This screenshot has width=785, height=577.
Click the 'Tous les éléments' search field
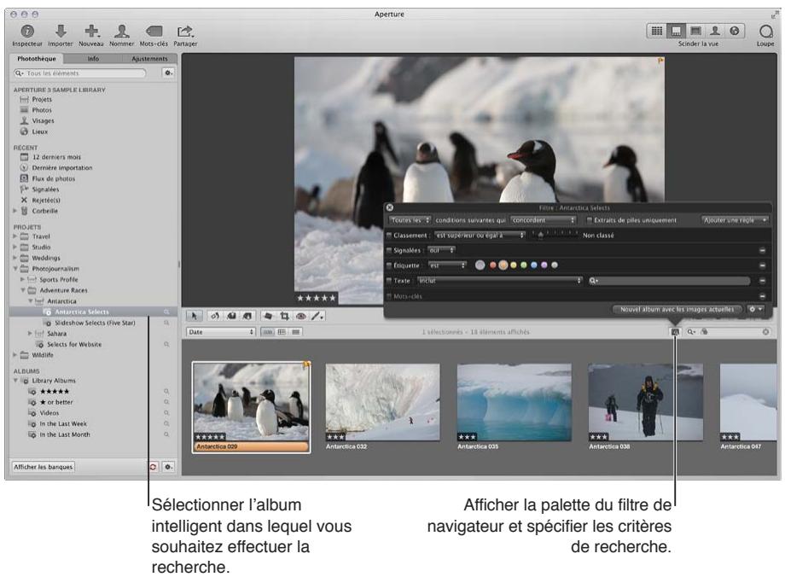pyautogui.click(x=80, y=73)
